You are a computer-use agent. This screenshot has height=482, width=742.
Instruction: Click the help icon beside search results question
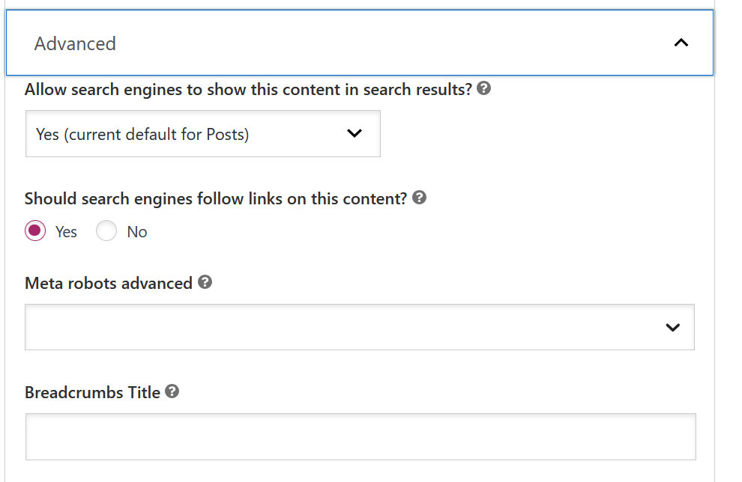point(484,89)
